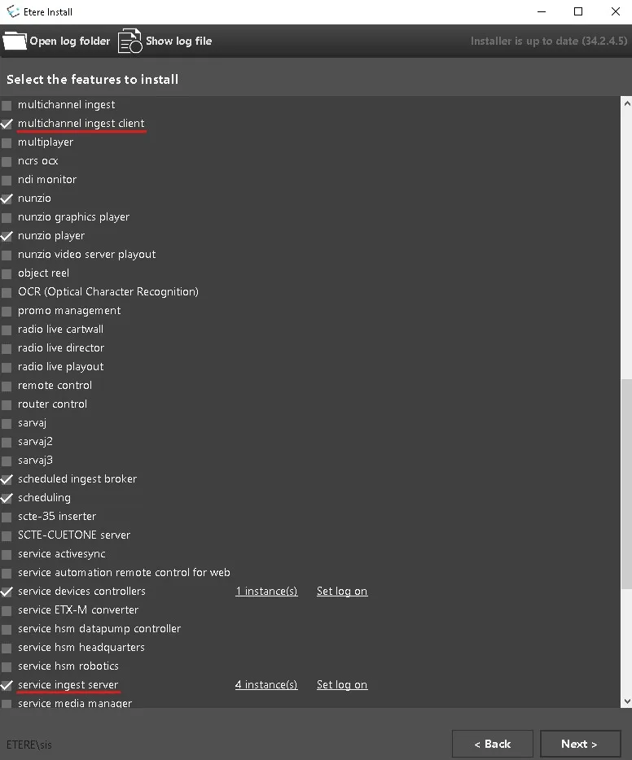The width and height of the screenshot is (632, 760).
Task: Maximize the Etere Install window
Action: [x=578, y=11]
